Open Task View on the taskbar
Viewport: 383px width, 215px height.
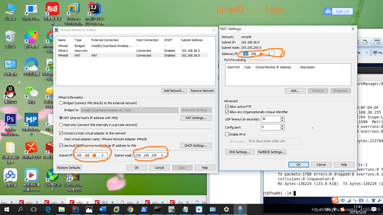pos(34,209)
